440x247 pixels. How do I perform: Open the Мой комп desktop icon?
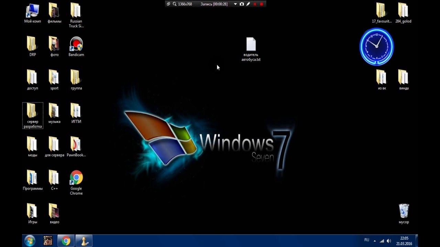tap(33, 13)
